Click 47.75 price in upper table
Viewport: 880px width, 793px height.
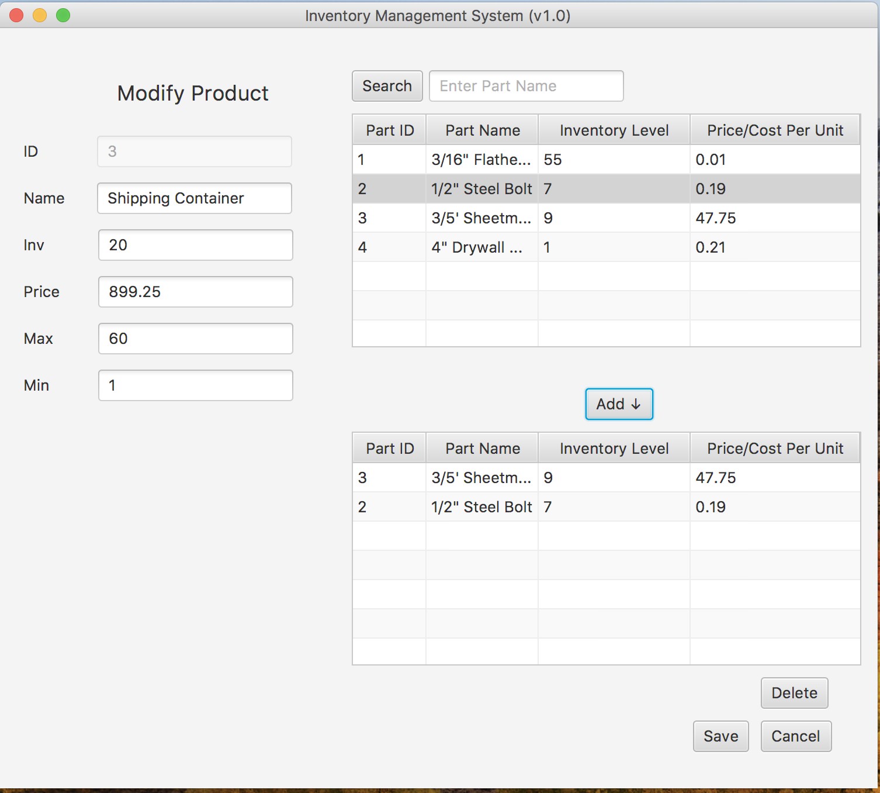click(x=775, y=218)
